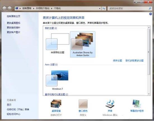
Task: Expand the address bar history dropdown
Action: 100,8
